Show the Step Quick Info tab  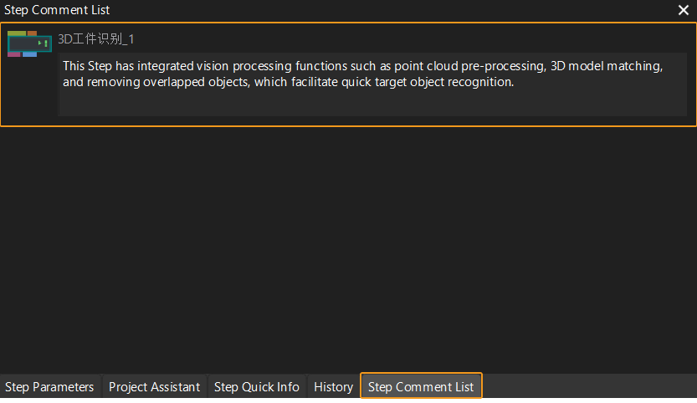click(x=256, y=387)
